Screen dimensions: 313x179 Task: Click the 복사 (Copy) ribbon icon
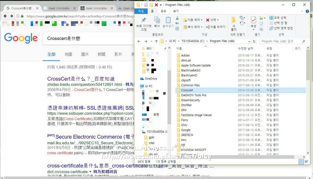157,22
